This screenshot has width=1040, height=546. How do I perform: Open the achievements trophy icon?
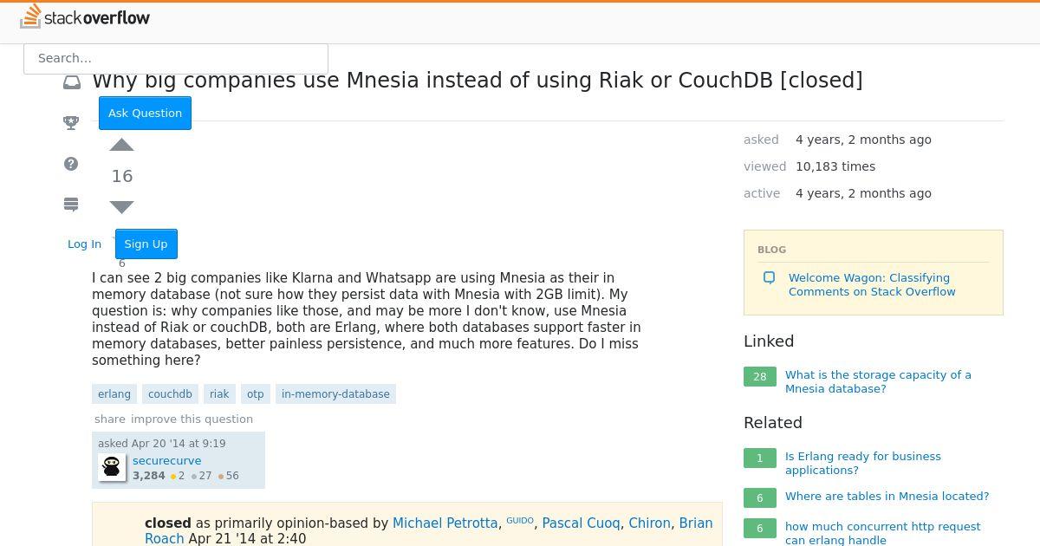click(72, 123)
